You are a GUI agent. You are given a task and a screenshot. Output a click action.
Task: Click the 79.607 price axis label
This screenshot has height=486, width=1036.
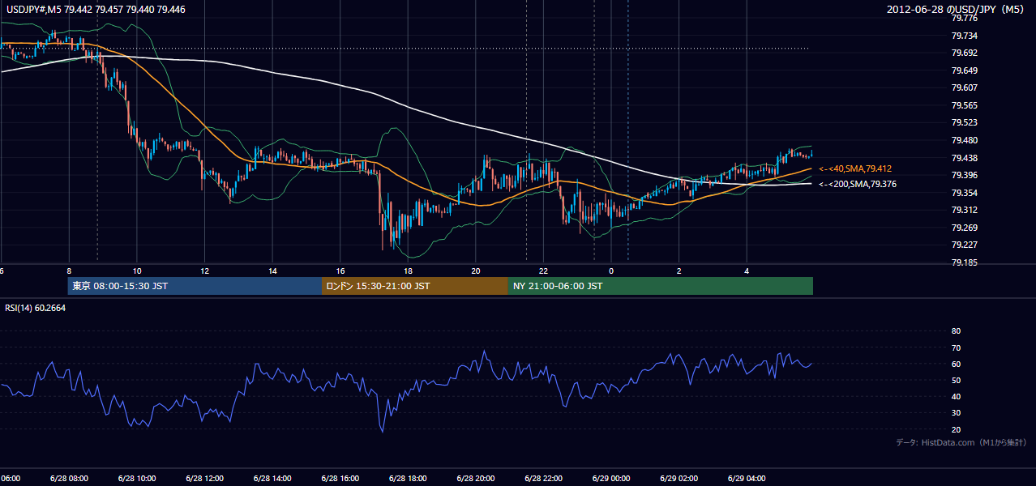pyautogui.click(x=963, y=87)
